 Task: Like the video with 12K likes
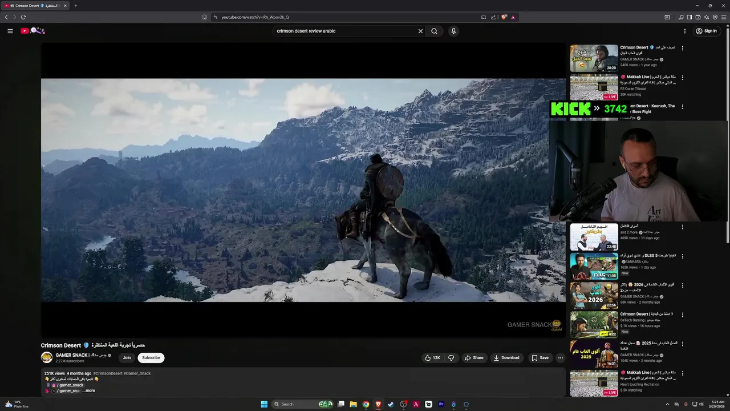432,358
